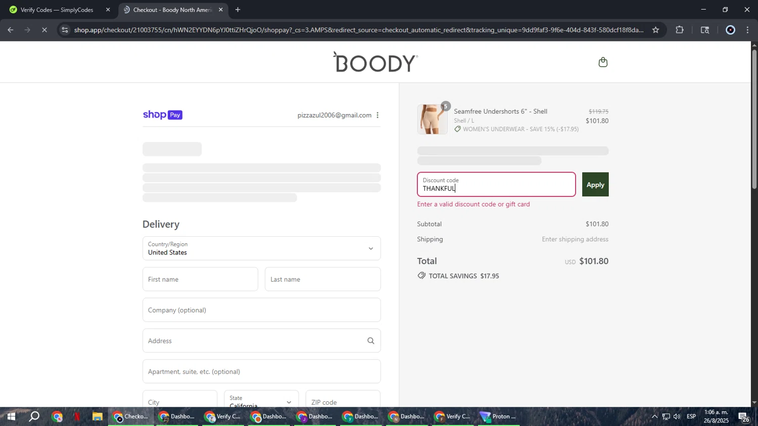Apply the discount code
Viewport: 758px width, 426px height.
pyautogui.click(x=595, y=185)
